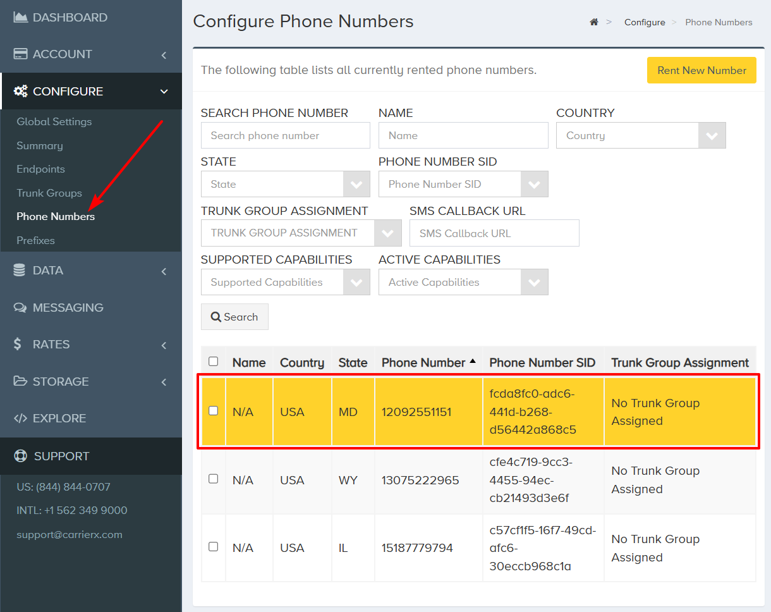Sort by the Name column header
The width and height of the screenshot is (771, 612).
(x=249, y=362)
